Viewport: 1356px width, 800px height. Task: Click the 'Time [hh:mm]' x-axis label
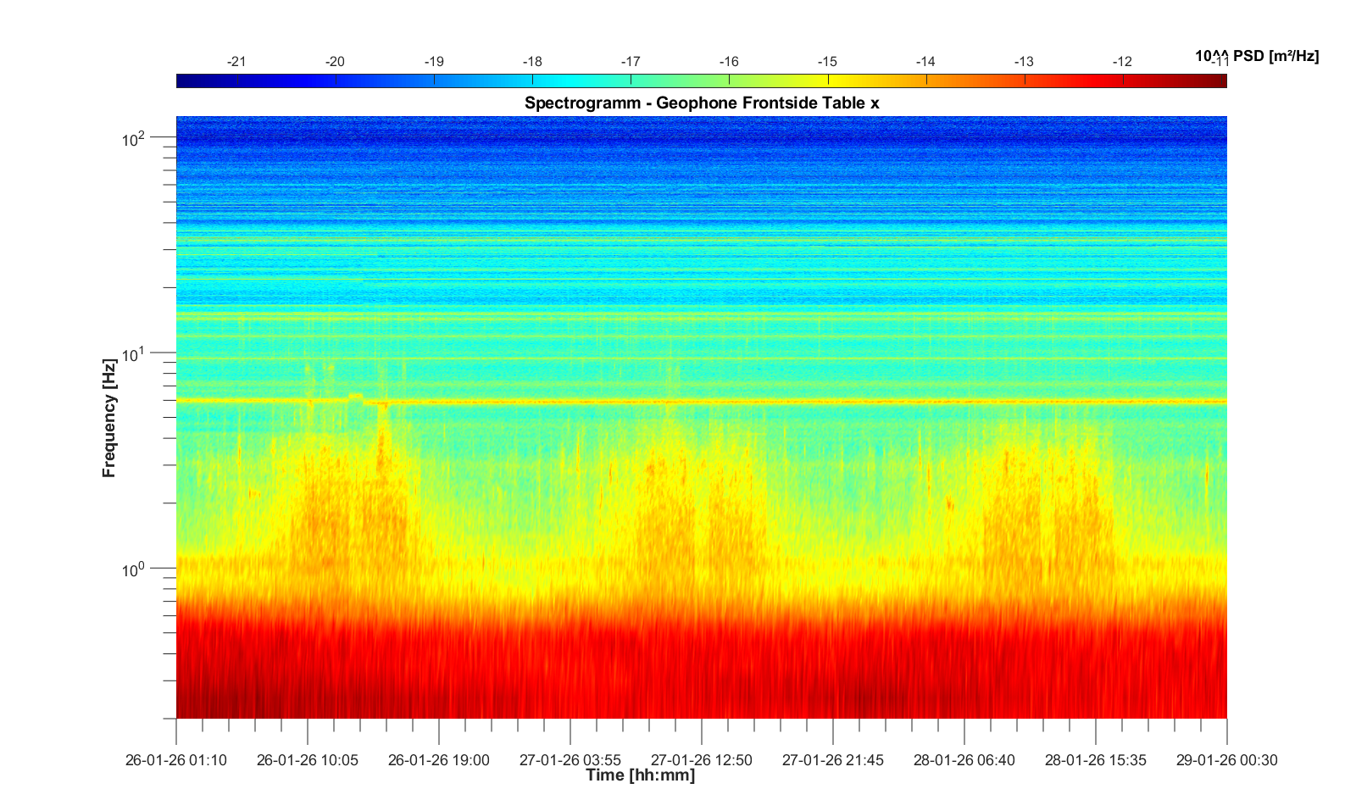coord(640,775)
